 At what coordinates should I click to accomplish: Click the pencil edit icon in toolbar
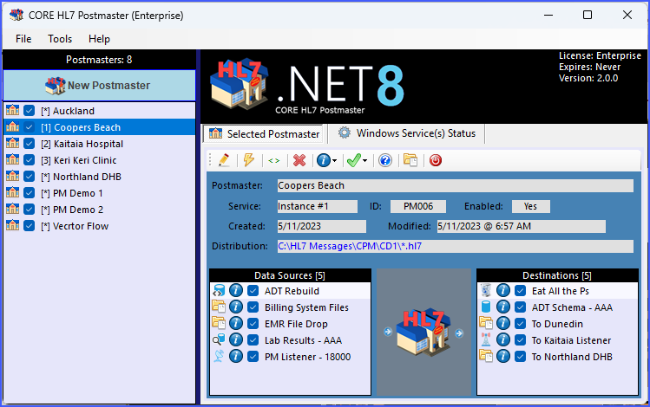[224, 160]
